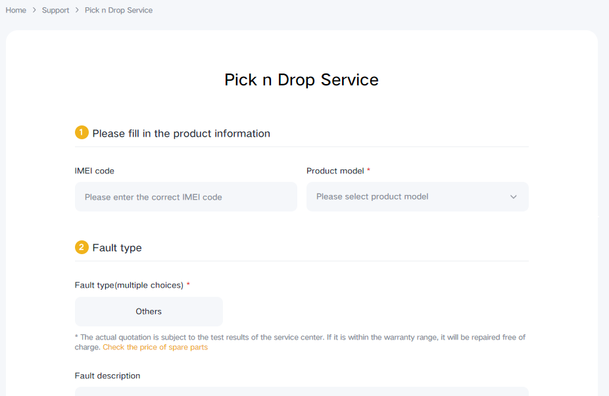Viewport: 609px width, 396px height.
Task: Click the Product model label
Action: (335, 171)
